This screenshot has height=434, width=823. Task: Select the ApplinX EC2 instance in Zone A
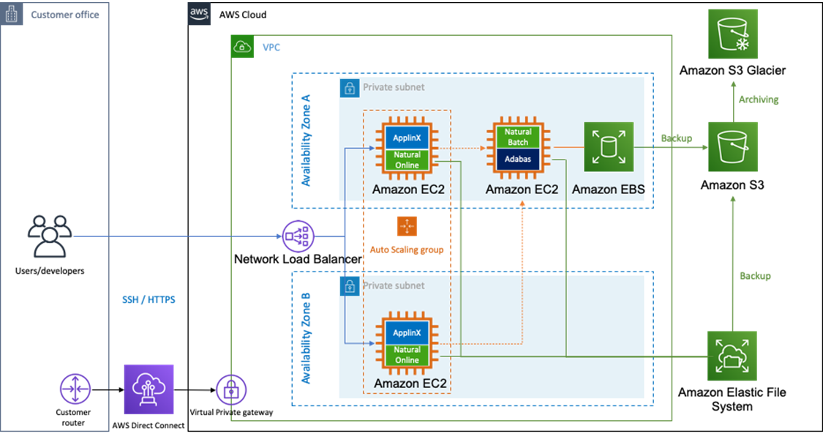pyautogui.click(x=407, y=149)
